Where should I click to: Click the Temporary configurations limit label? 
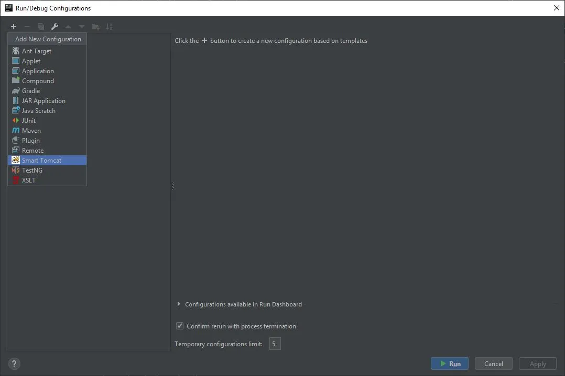point(219,344)
